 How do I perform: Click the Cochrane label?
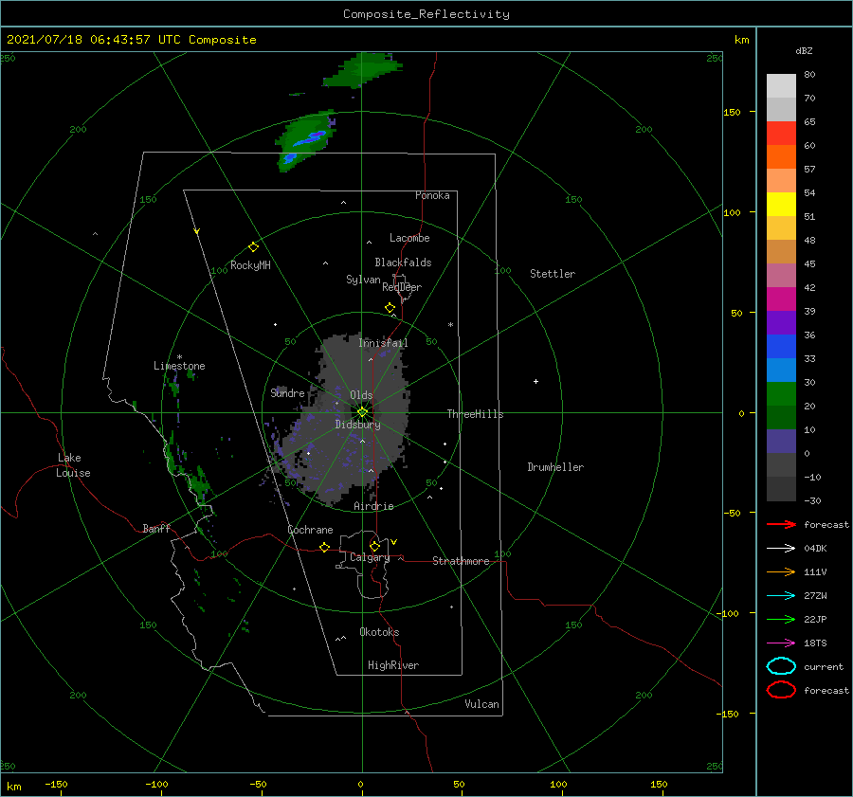(x=310, y=530)
